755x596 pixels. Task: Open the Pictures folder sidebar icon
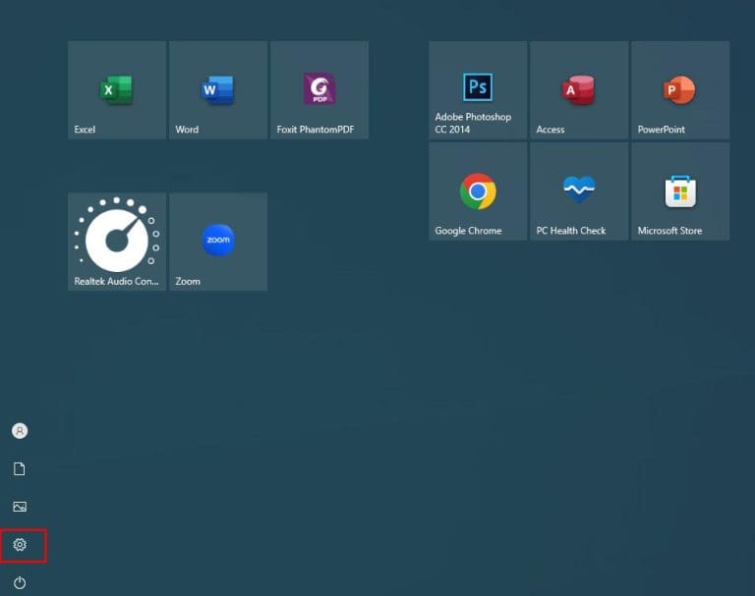(x=20, y=507)
